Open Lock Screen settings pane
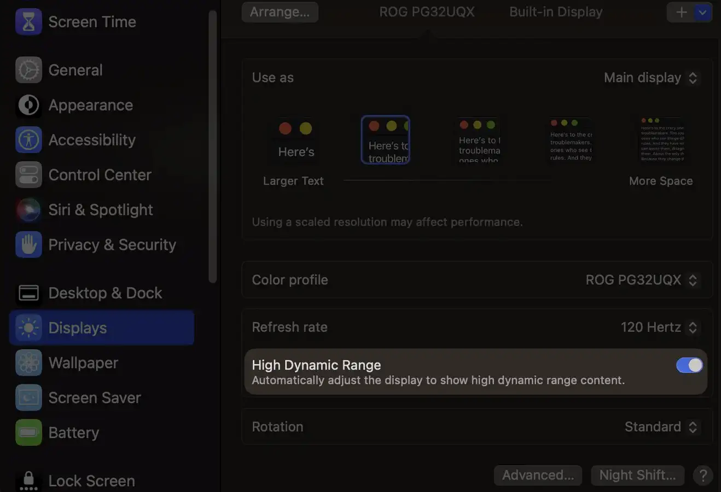 (x=102, y=480)
